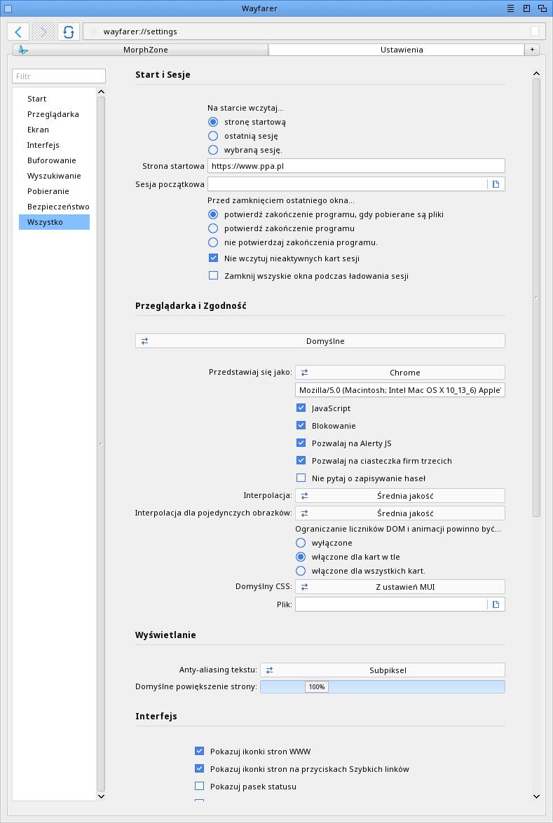Screen dimensions: 553x823
Task: Select 'wyłączone' radio for DOM timers
Action: (x=301, y=543)
